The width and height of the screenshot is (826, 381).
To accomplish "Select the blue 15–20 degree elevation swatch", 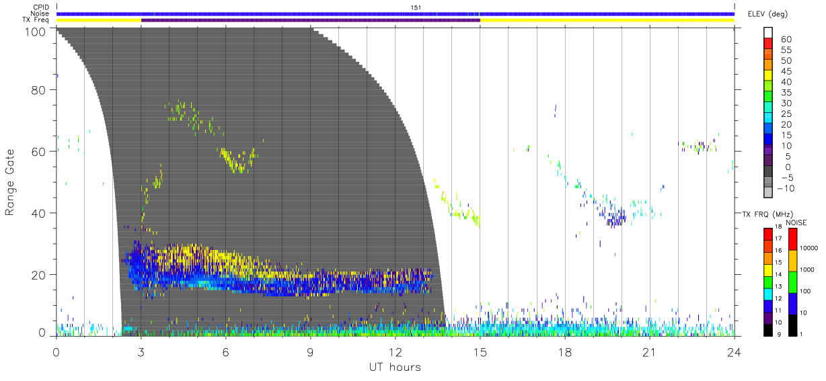I will point(767,130).
